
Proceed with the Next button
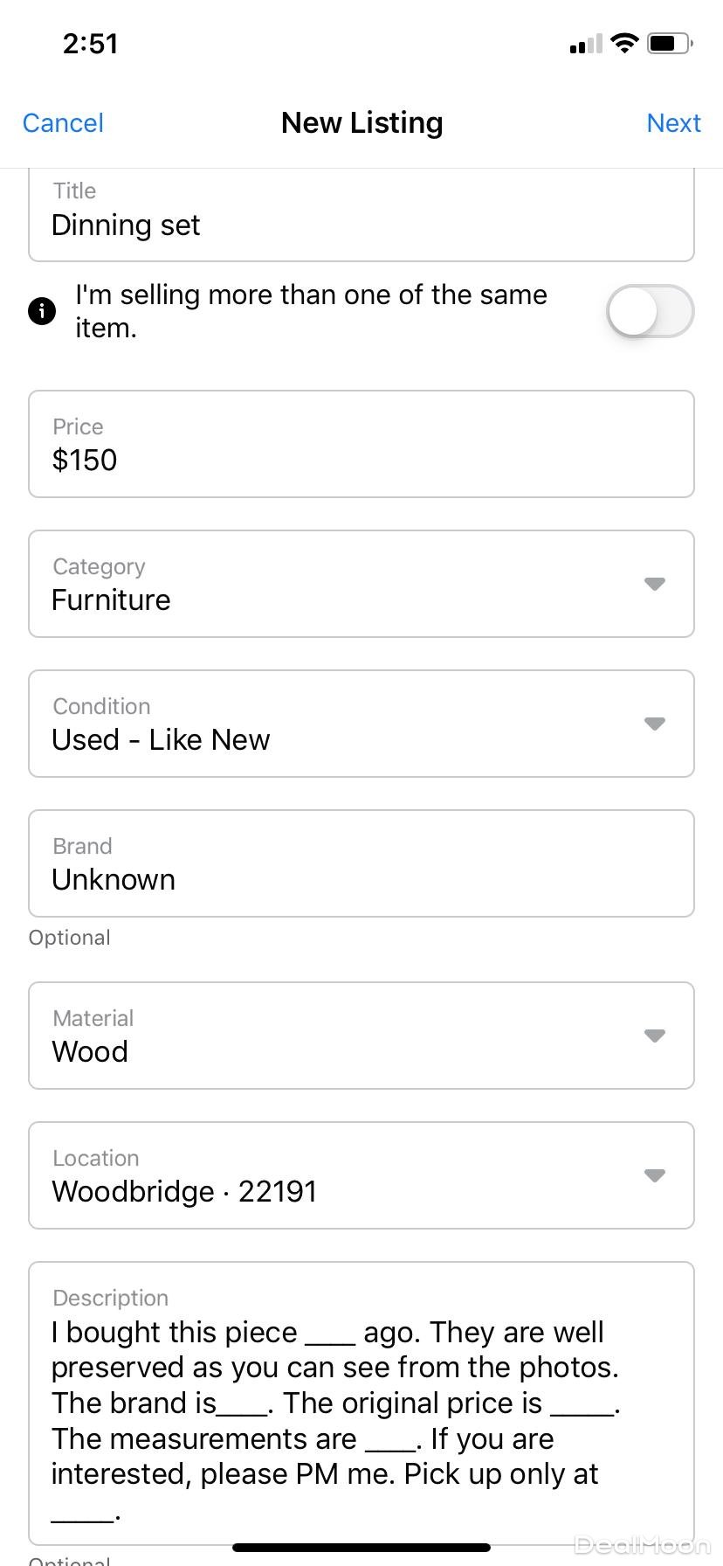(x=673, y=123)
